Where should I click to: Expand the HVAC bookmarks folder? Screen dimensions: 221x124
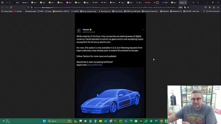point(41,11)
